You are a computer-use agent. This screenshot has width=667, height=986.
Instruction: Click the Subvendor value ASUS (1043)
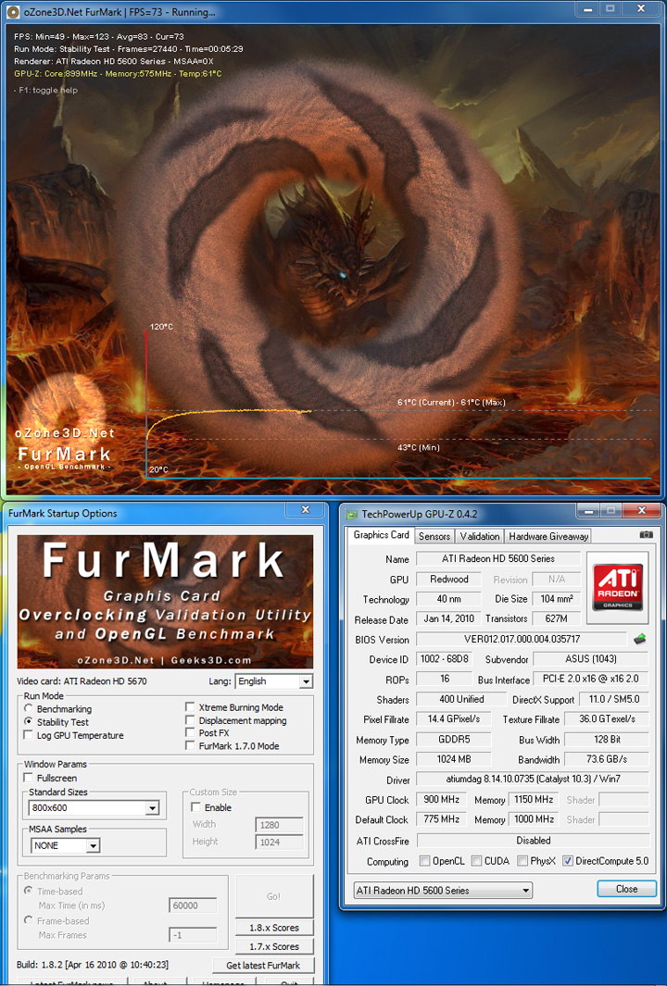coord(590,659)
